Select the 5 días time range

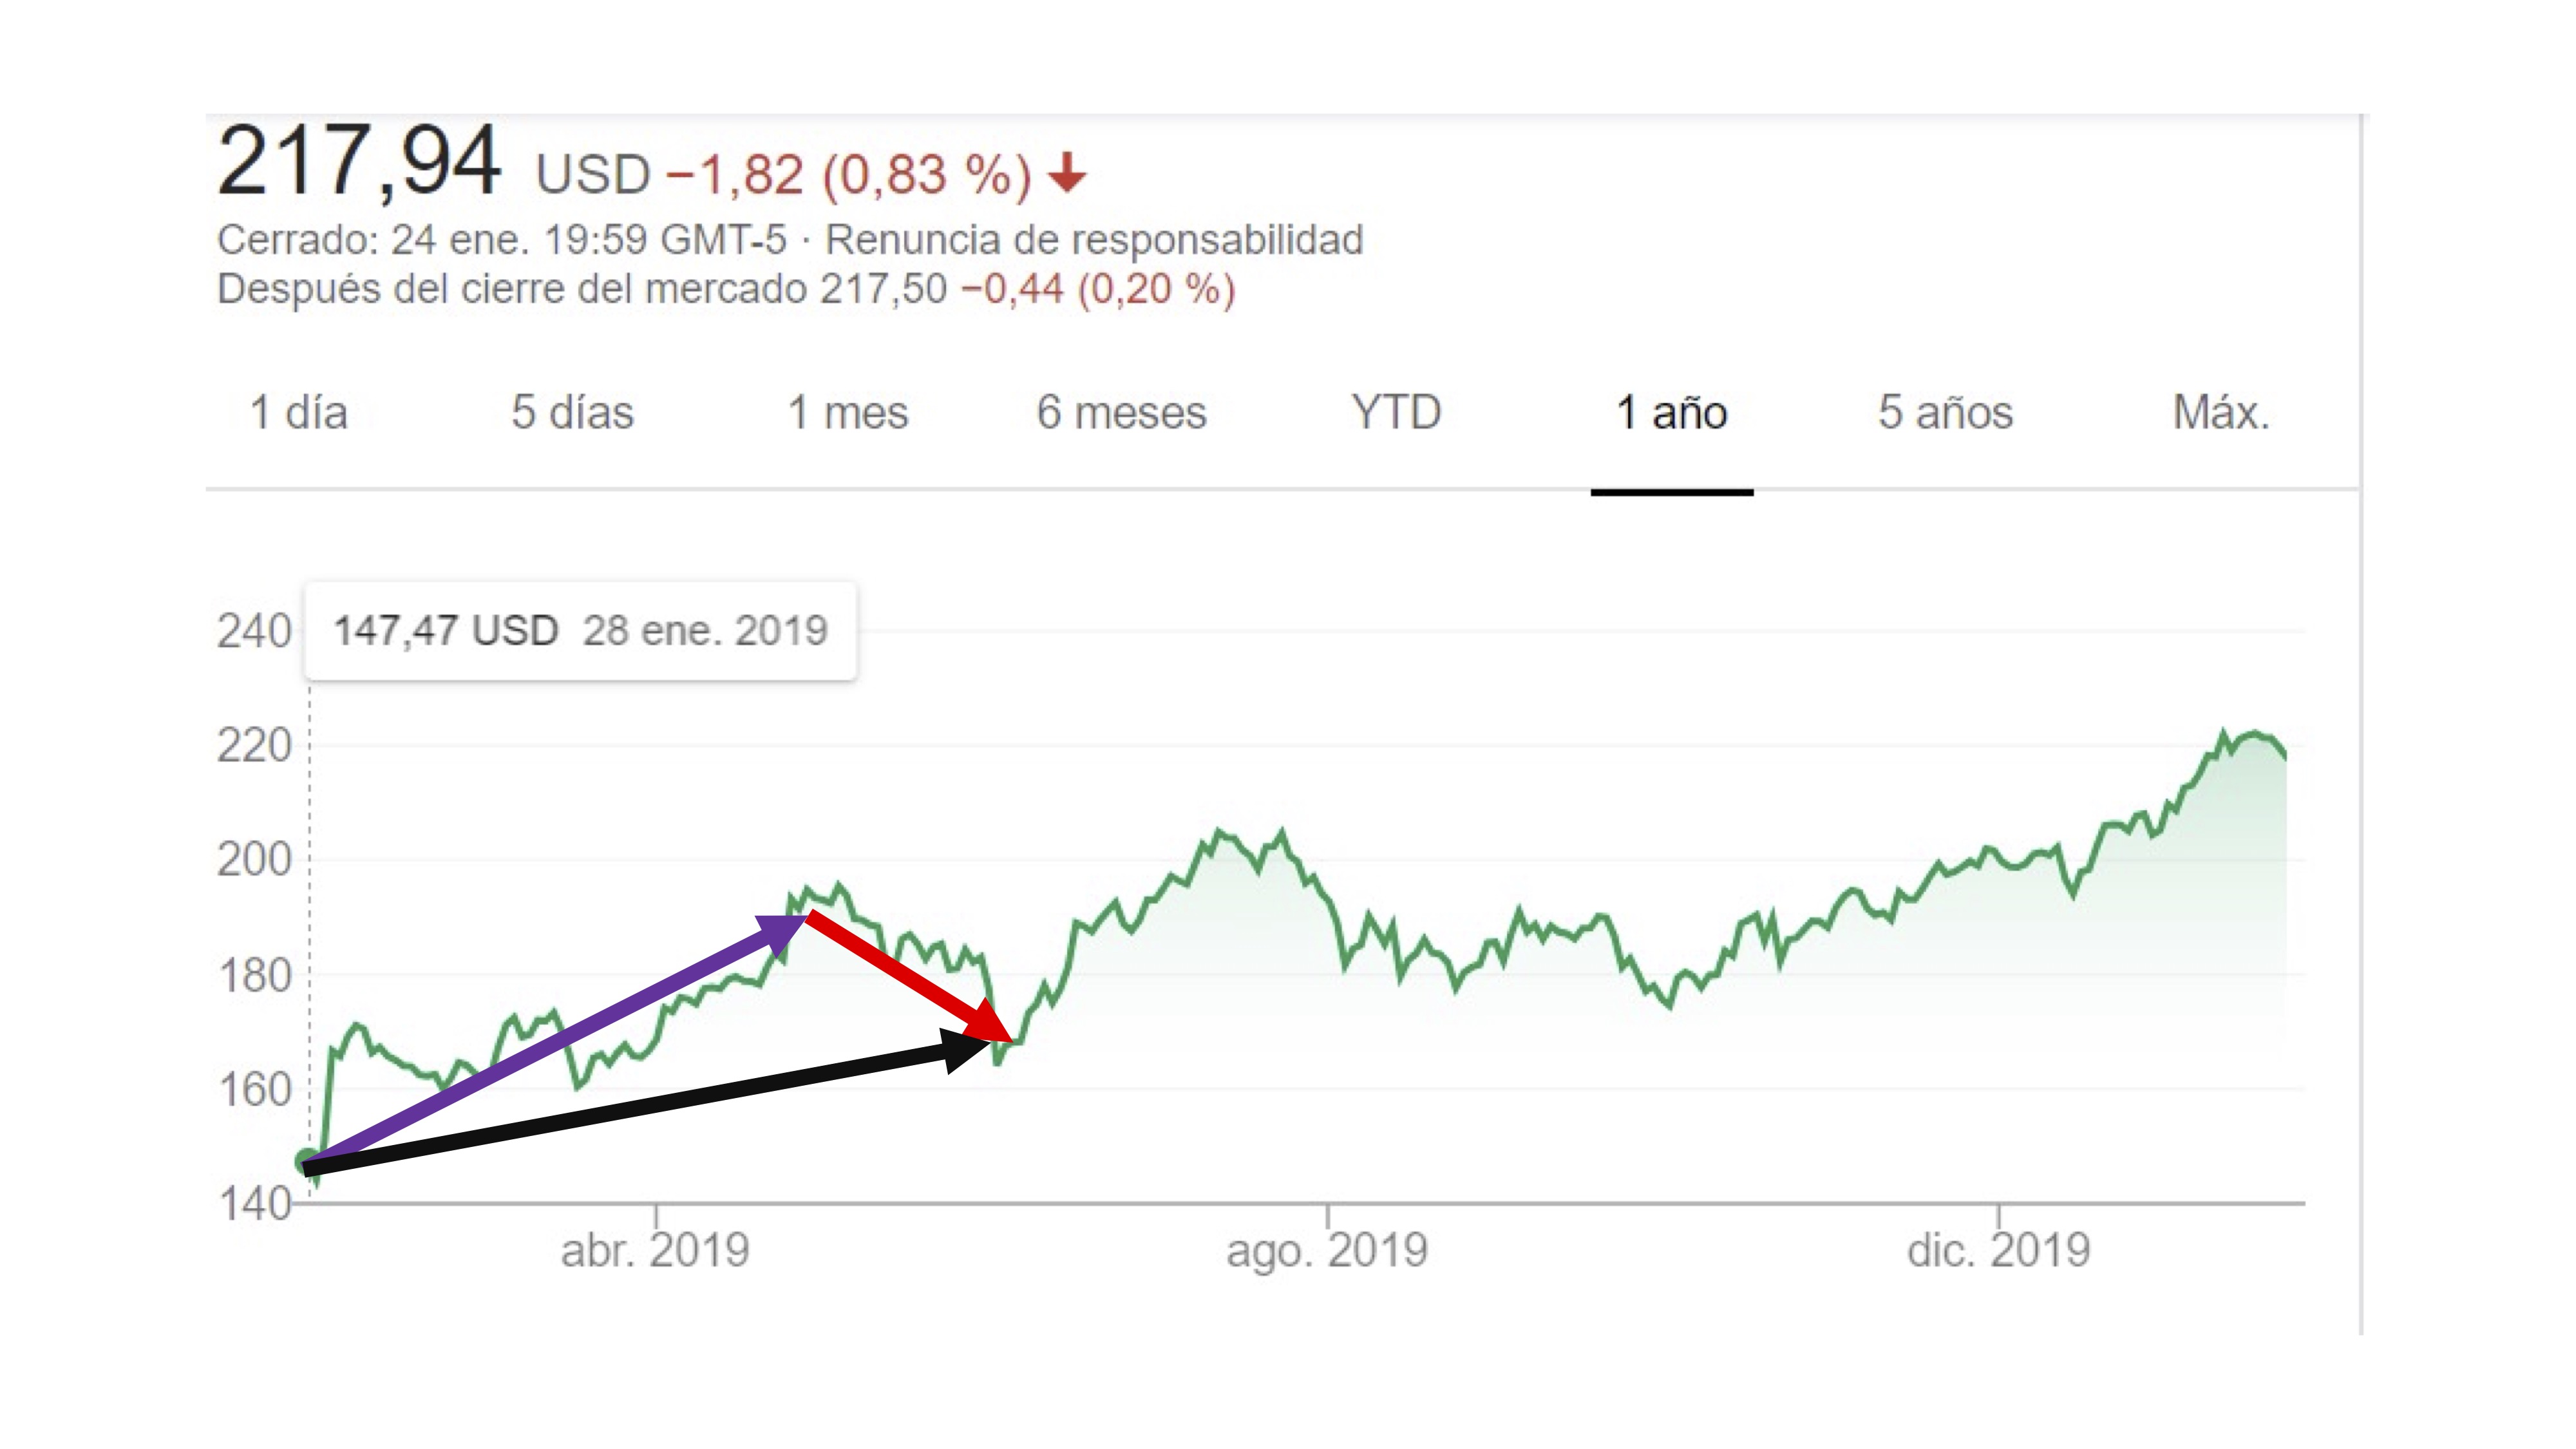pos(572,412)
